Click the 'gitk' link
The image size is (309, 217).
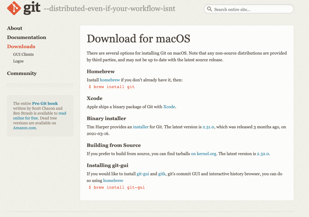(x=162, y=174)
